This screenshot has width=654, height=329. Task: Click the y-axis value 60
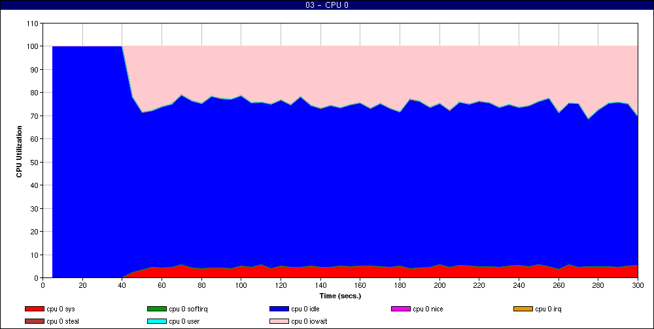pyautogui.click(x=35, y=139)
